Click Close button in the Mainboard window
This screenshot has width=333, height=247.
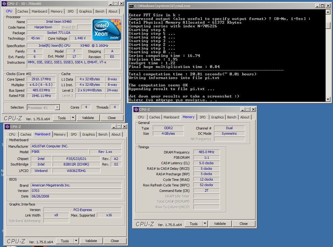tap(115, 241)
